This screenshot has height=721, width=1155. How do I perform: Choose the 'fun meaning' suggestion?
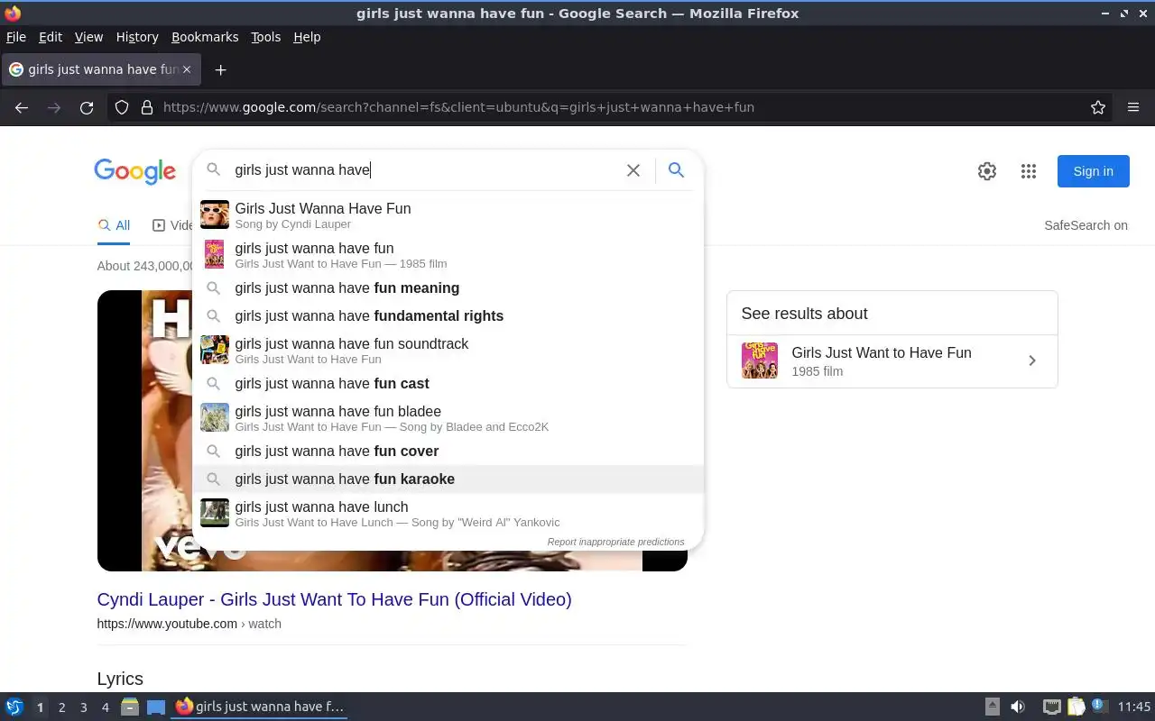[x=448, y=288]
